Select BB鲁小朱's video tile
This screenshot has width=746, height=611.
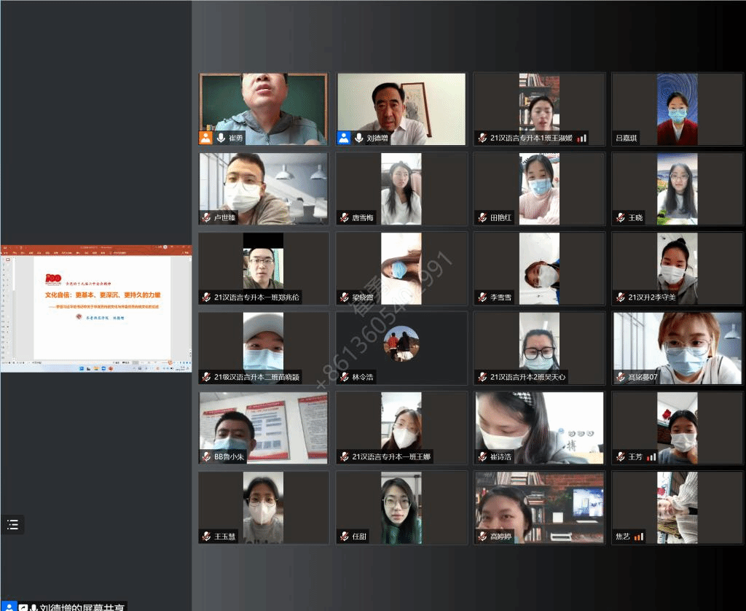(x=263, y=427)
